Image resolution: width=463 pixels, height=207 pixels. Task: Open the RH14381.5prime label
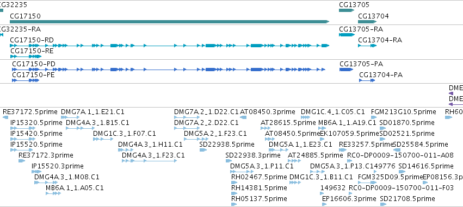coord(260,188)
